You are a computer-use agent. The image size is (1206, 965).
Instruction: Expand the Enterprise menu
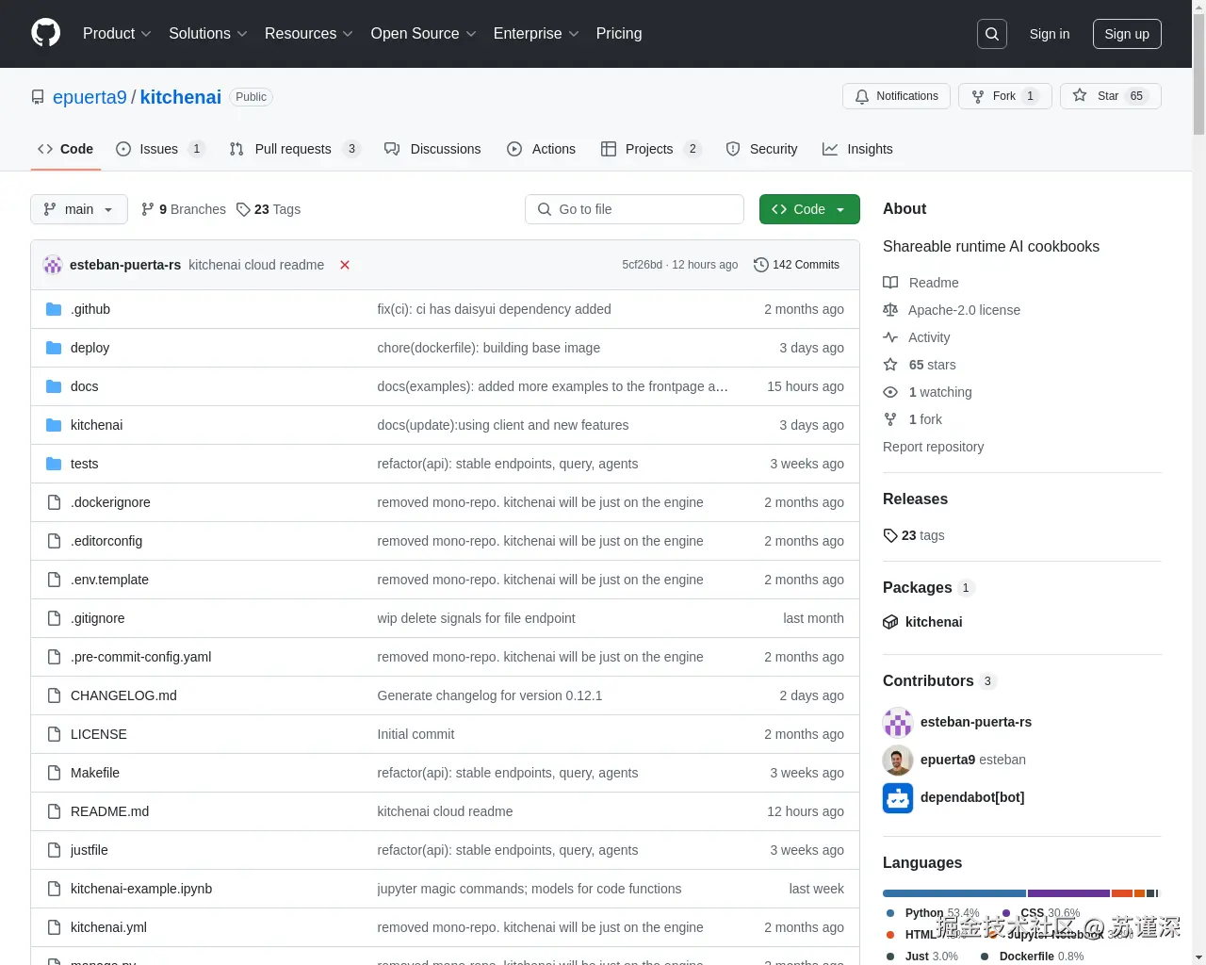click(x=536, y=33)
